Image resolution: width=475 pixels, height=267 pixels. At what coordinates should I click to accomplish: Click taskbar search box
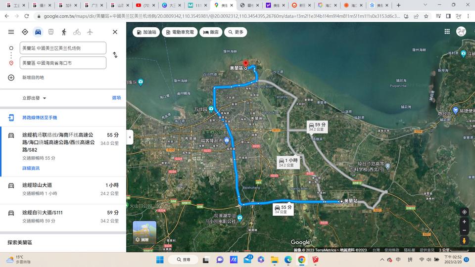(183, 260)
